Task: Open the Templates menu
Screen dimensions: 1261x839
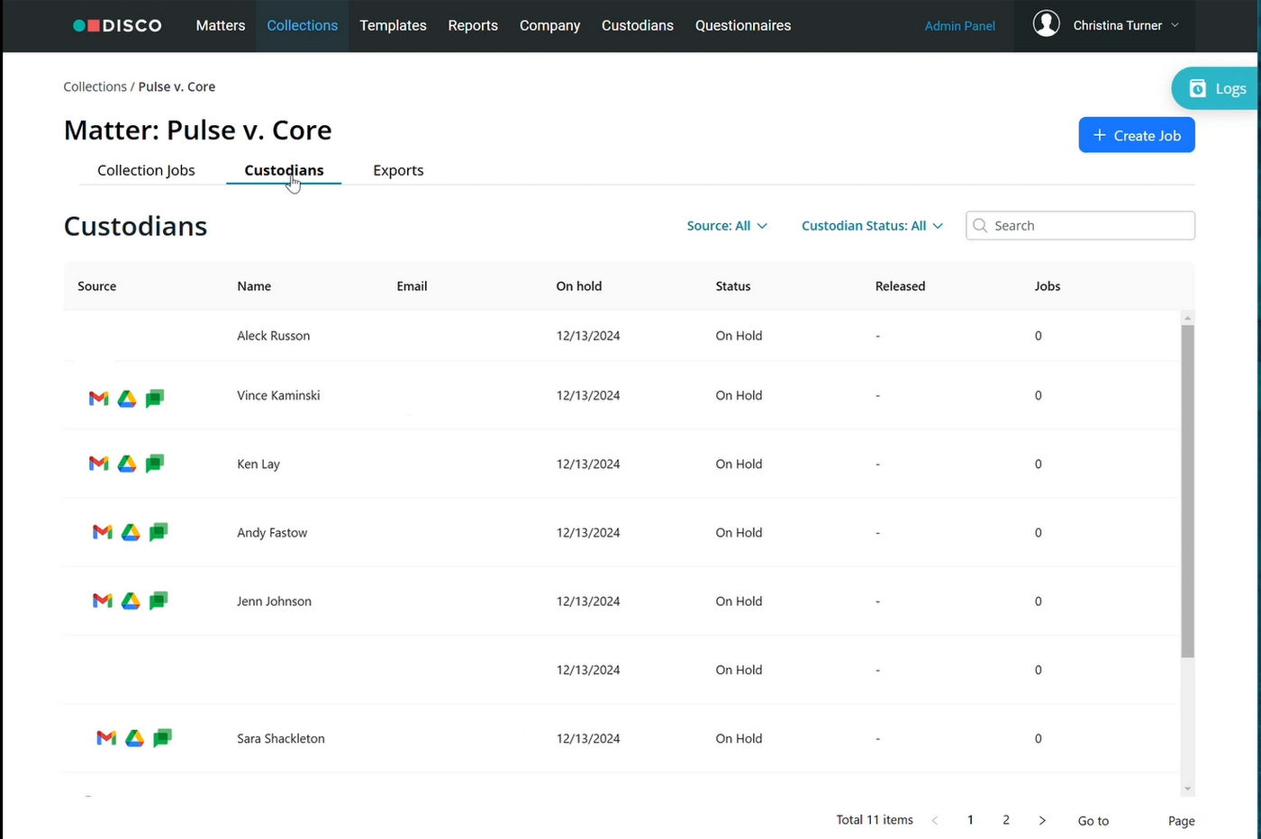Action: click(x=393, y=25)
